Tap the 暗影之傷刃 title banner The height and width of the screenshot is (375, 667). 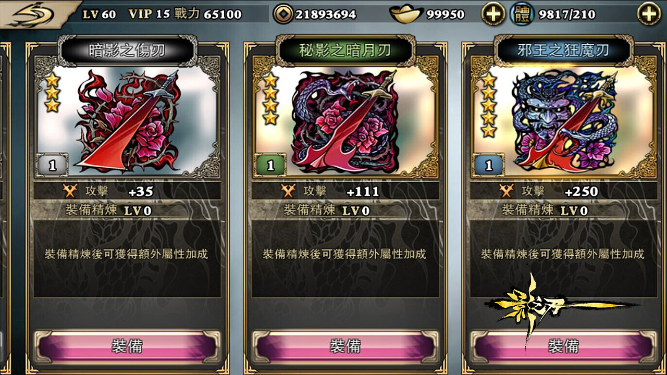[x=127, y=51]
